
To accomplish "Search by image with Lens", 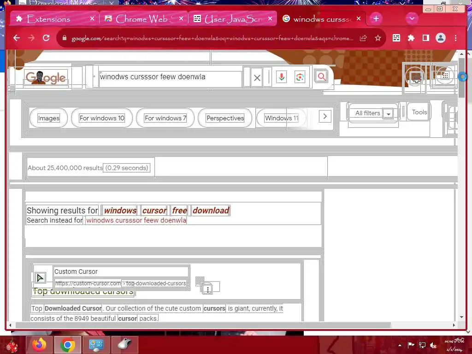I will point(300,77).
